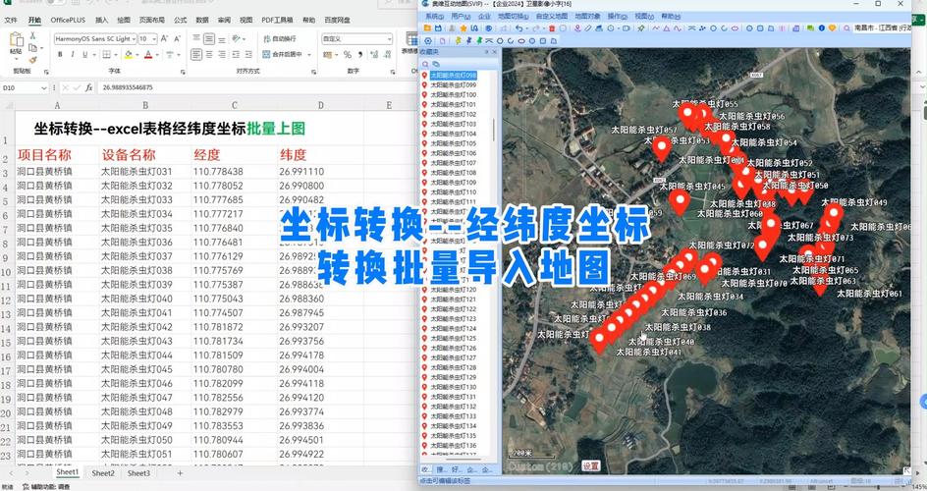The image size is (927, 491).
Task: Toggle the pin on the 收藏夹 panel
Action: pos(487,52)
